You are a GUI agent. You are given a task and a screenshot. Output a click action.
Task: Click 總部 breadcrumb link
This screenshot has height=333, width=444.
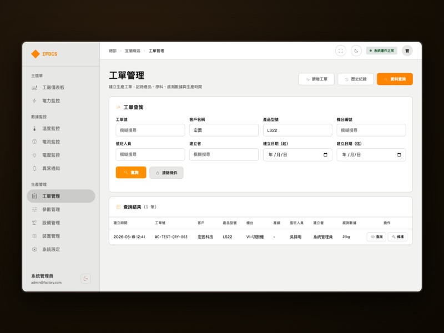click(113, 51)
